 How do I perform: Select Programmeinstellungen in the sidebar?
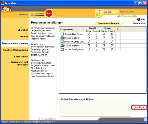(x=15, y=43)
